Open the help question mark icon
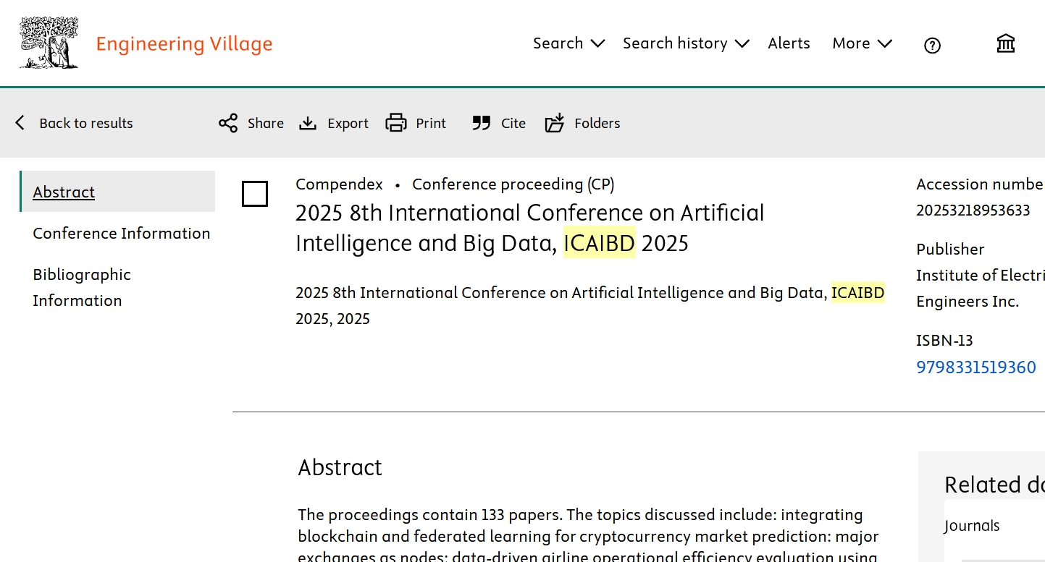This screenshot has width=1045, height=562. tap(932, 46)
